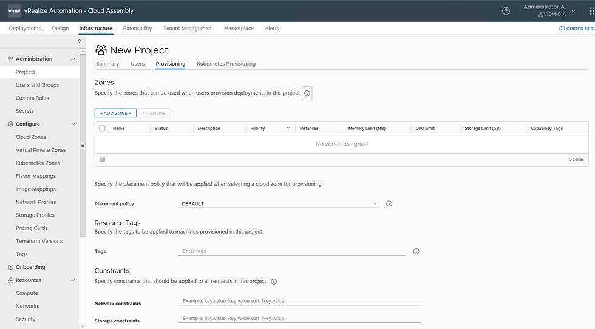
Task: Open the Zones info icon
Action: [307, 93]
